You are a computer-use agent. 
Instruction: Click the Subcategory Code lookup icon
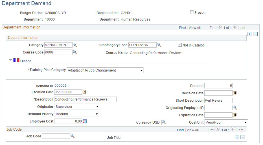[159, 45]
